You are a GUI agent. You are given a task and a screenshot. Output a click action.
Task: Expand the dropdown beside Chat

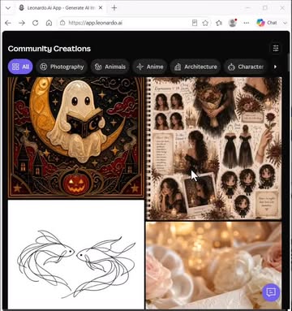click(285, 23)
